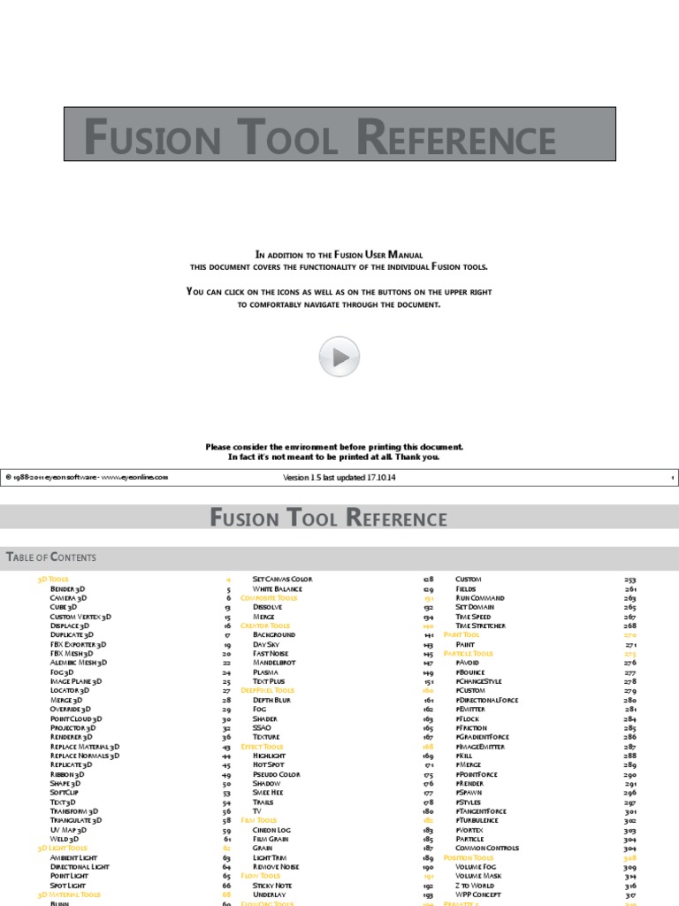Open Creator Tools section heading

[x=265, y=626]
